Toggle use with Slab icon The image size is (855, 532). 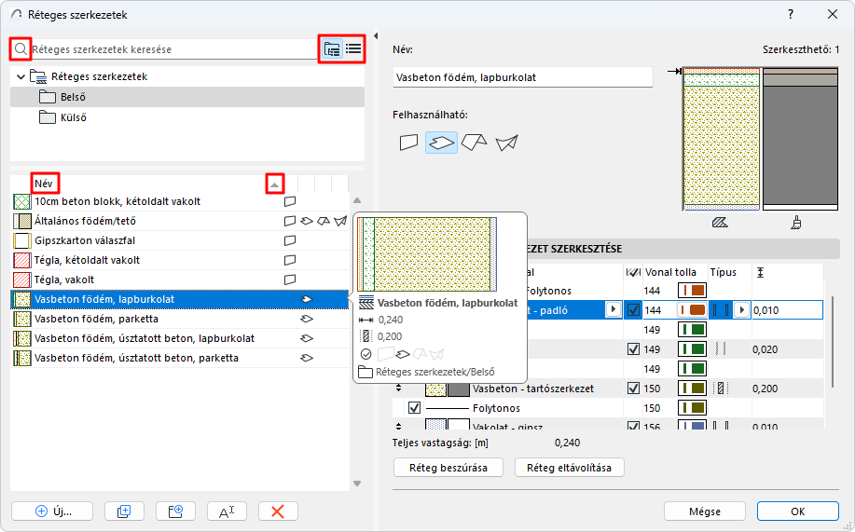(441, 143)
